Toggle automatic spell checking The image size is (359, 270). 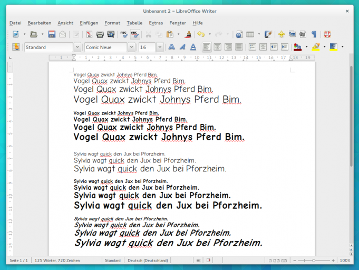coord(134,34)
